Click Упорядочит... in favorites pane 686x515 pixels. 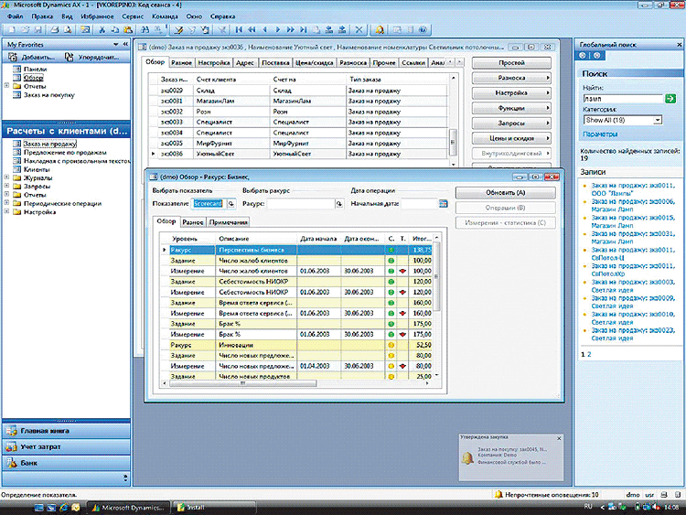coord(93,57)
